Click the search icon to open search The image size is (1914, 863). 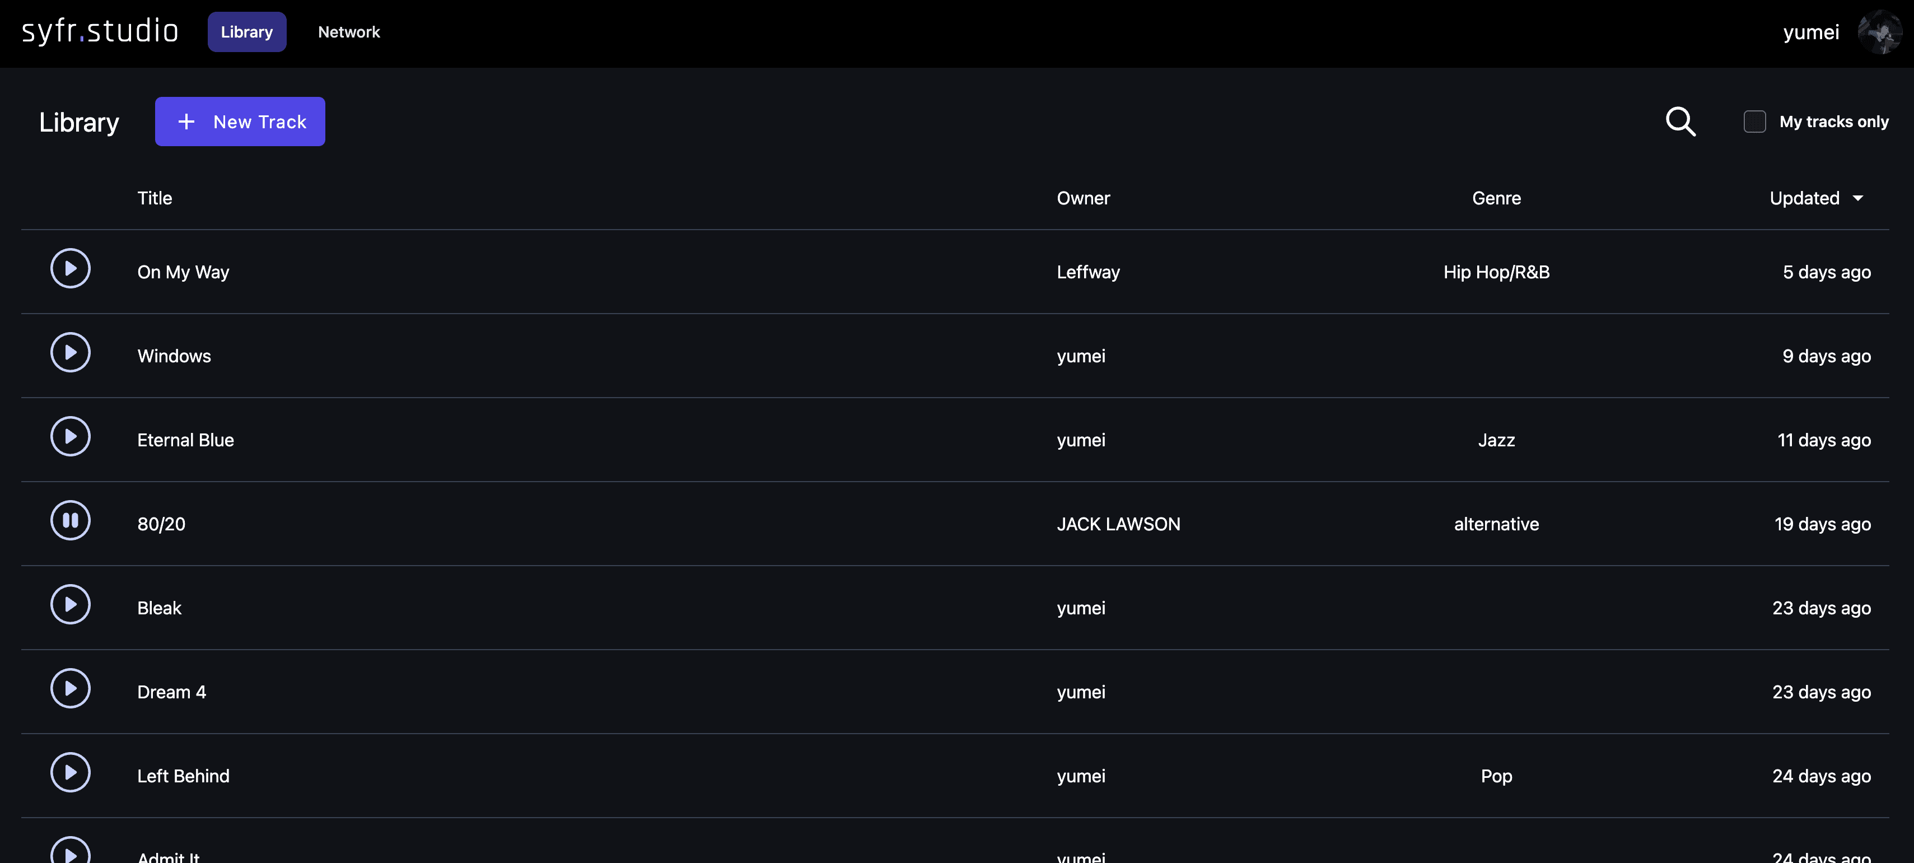(x=1681, y=121)
